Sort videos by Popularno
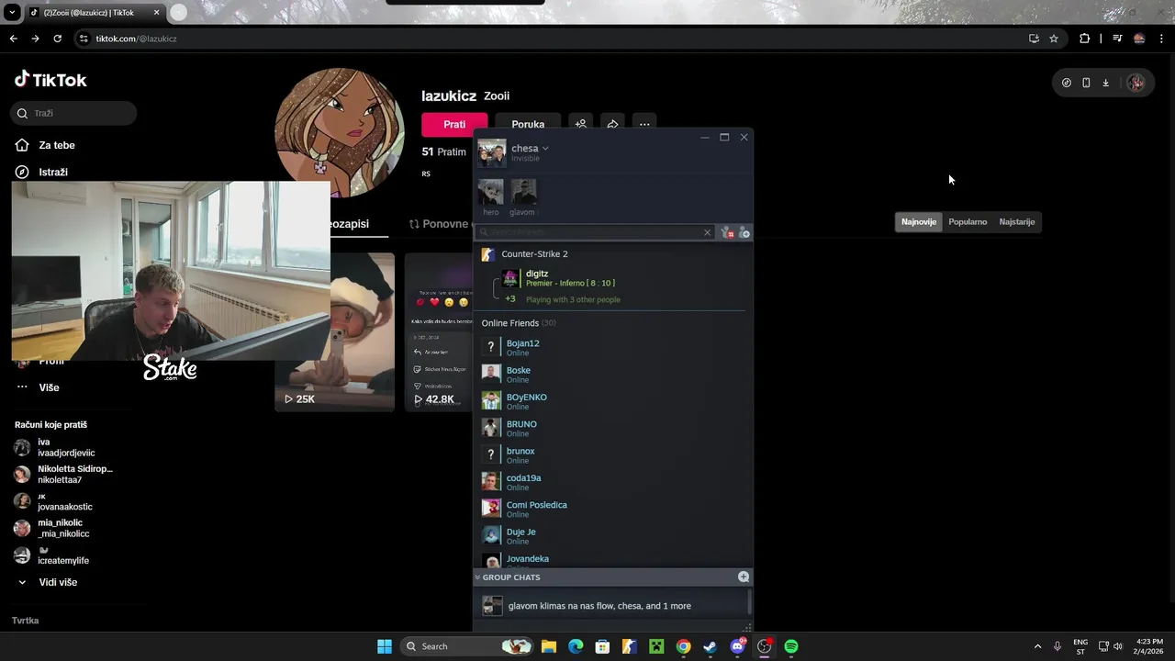 pos(968,221)
